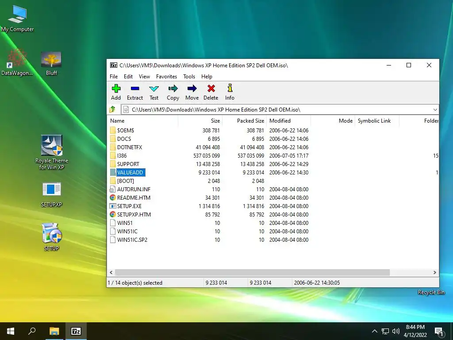The image size is (453, 340).
Task: Show hidden system tray icons
Action: (x=374, y=331)
